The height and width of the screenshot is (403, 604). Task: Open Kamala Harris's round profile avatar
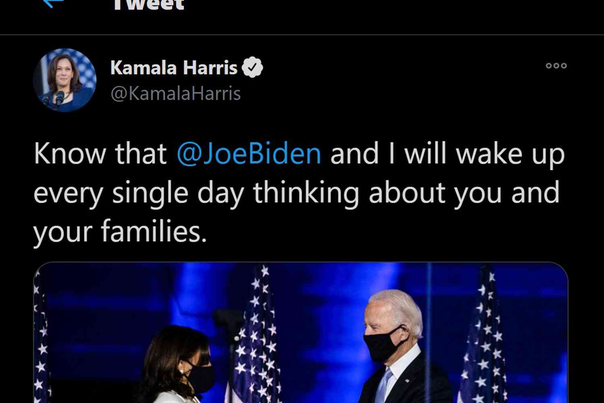pyautogui.click(x=65, y=80)
